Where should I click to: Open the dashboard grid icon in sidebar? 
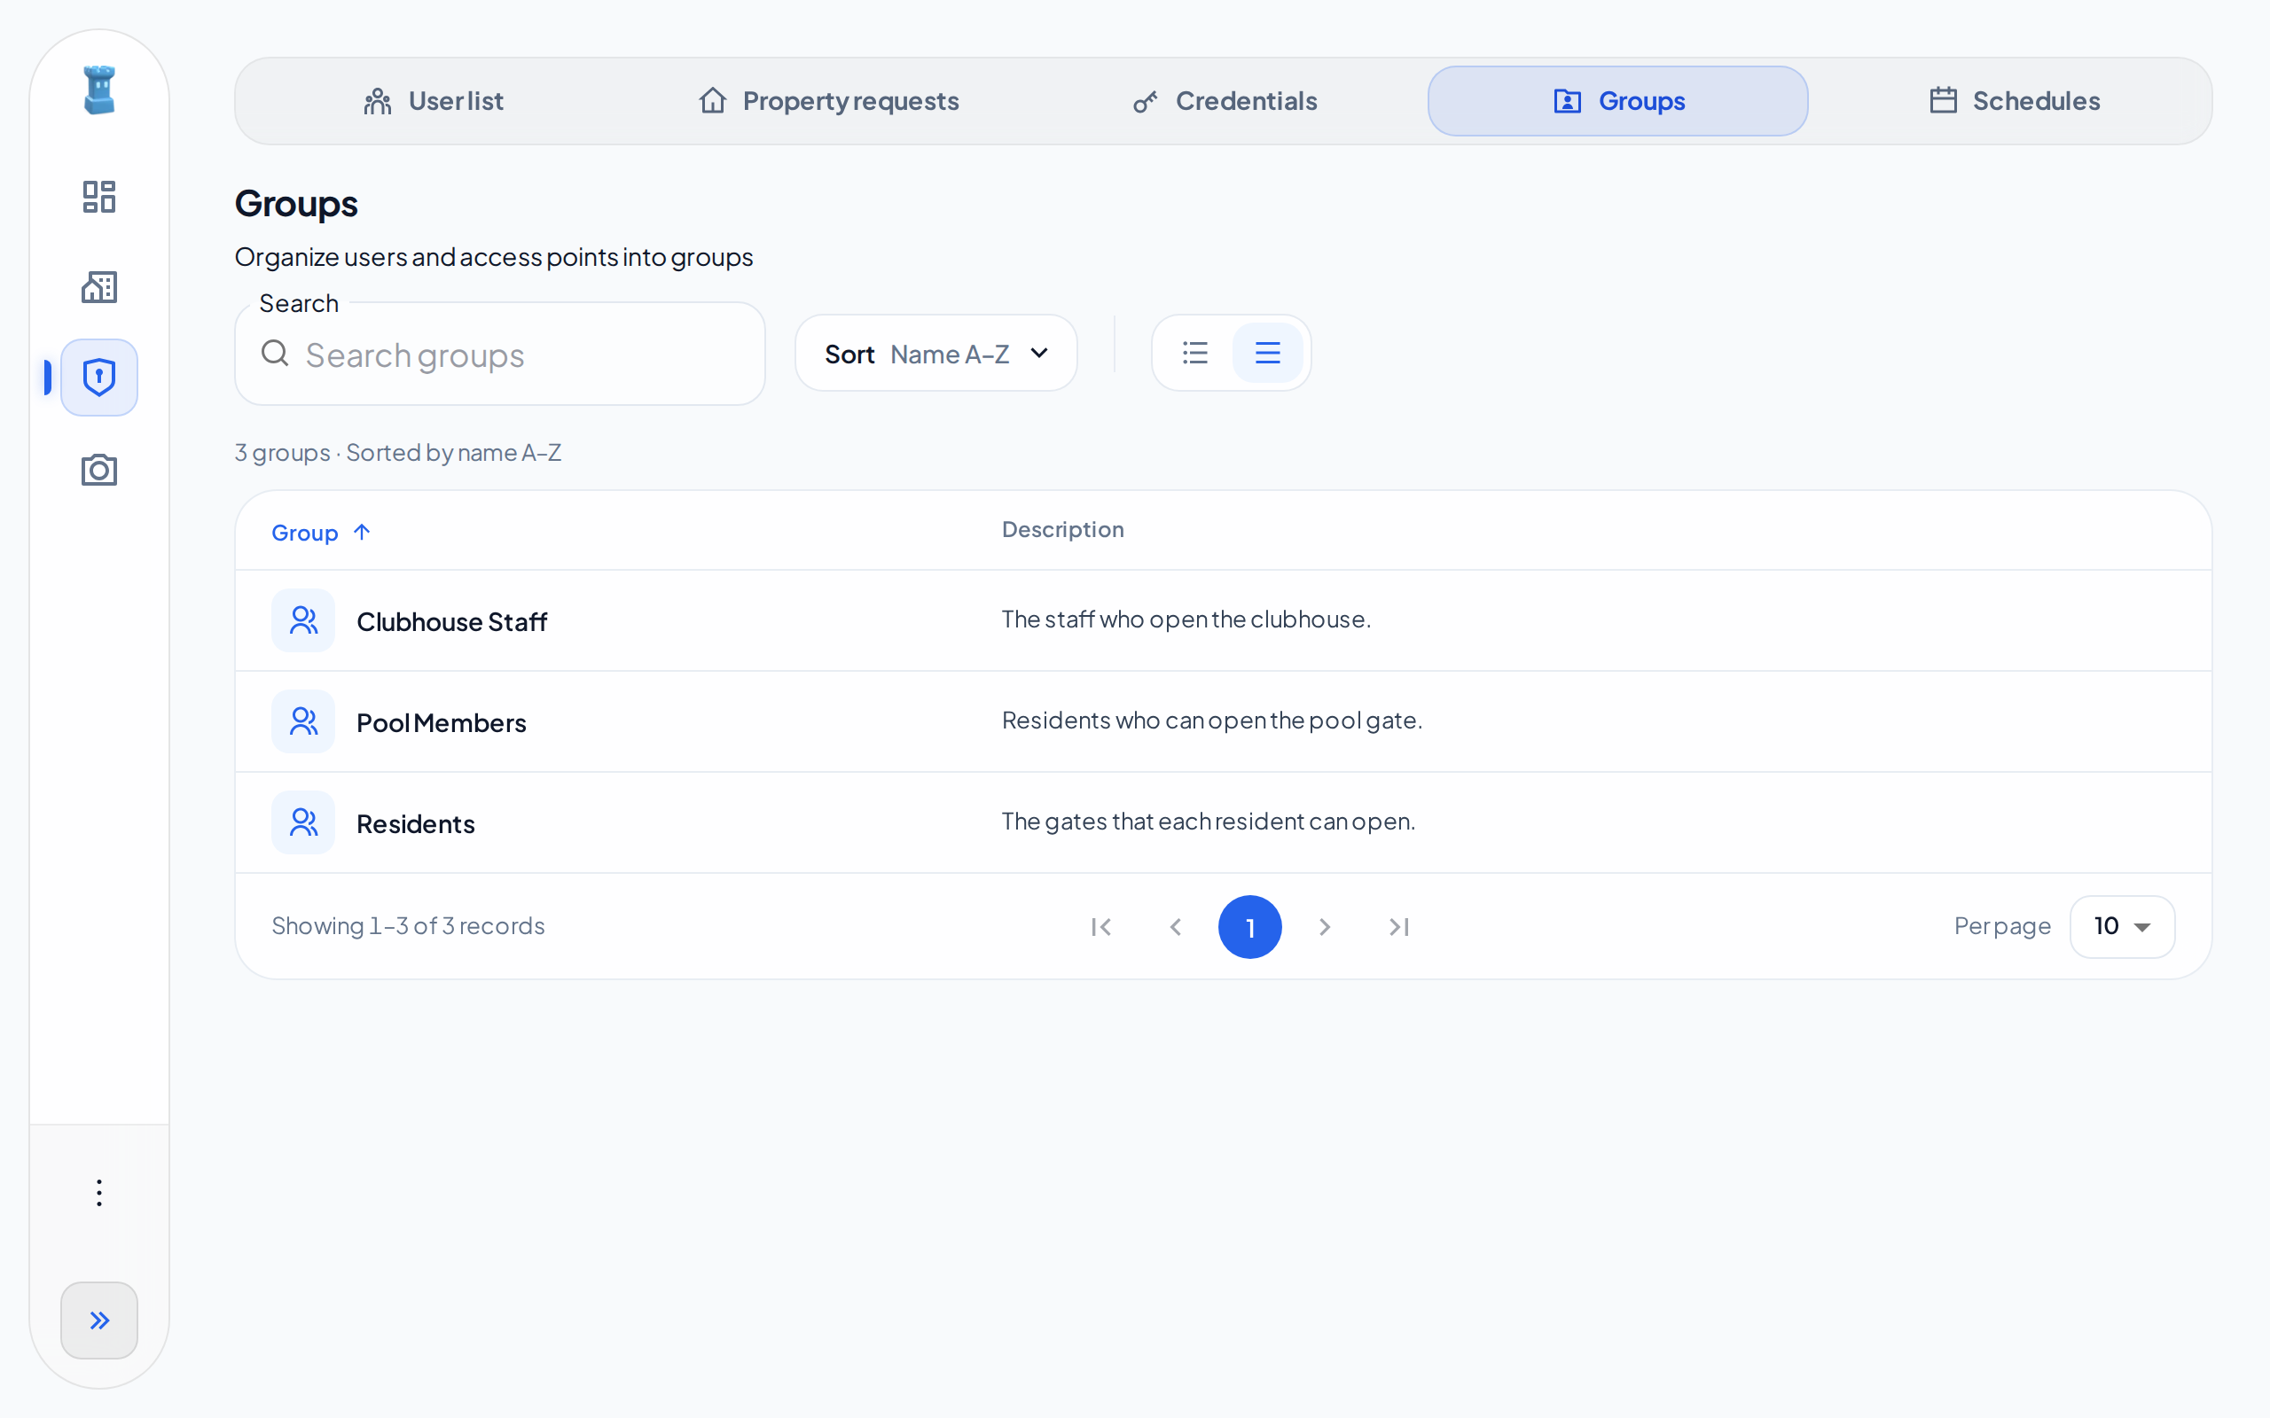pos(99,197)
